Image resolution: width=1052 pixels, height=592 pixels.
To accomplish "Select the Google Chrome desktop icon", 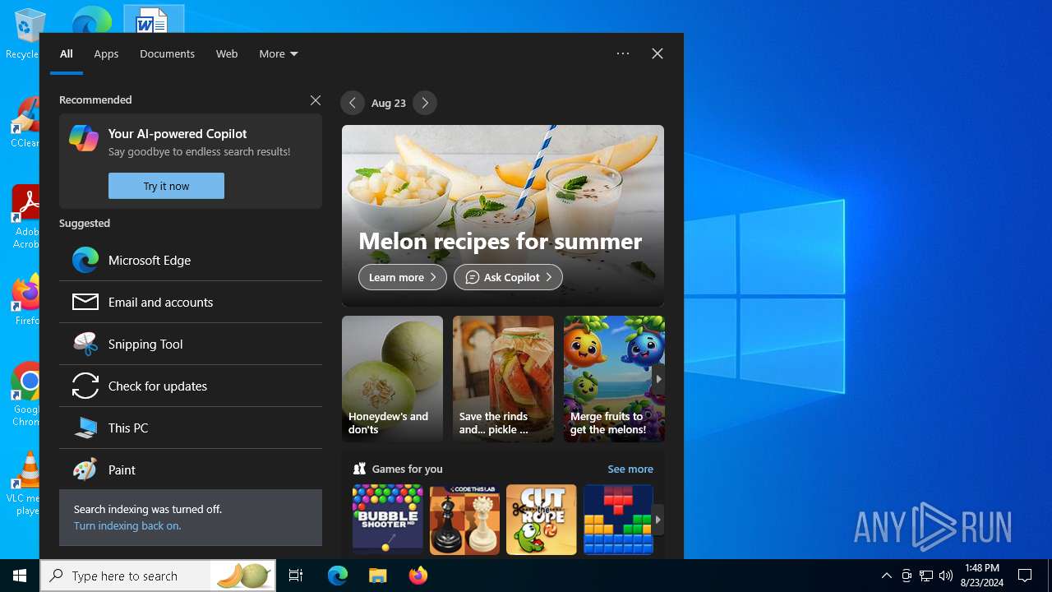I will click(25, 395).
